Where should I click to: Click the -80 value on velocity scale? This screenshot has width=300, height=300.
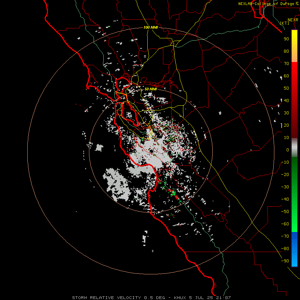[x=285, y=249]
